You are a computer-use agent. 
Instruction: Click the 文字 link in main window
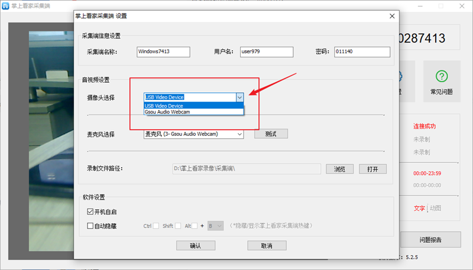pos(419,208)
